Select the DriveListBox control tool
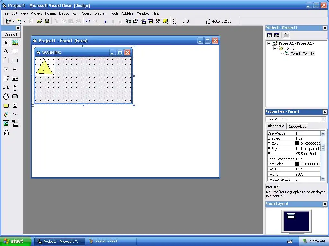Screen dimensions: 329x246 (x=15, y=96)
